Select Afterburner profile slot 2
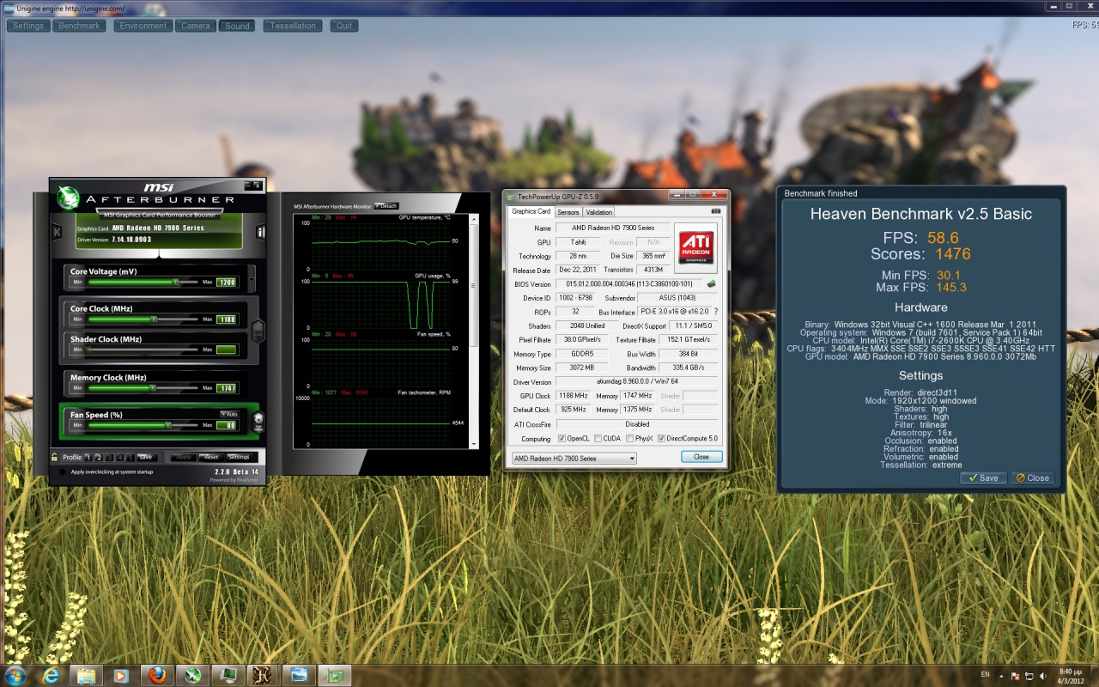This screenshot has width=1099, height=687. [x=99, y=457]
